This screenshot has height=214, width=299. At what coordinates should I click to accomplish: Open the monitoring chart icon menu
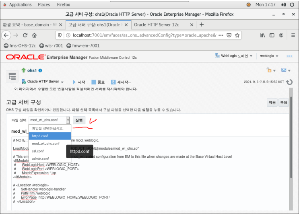[x=286, y=70]
